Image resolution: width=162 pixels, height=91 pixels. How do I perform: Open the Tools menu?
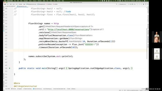(51, 1)
